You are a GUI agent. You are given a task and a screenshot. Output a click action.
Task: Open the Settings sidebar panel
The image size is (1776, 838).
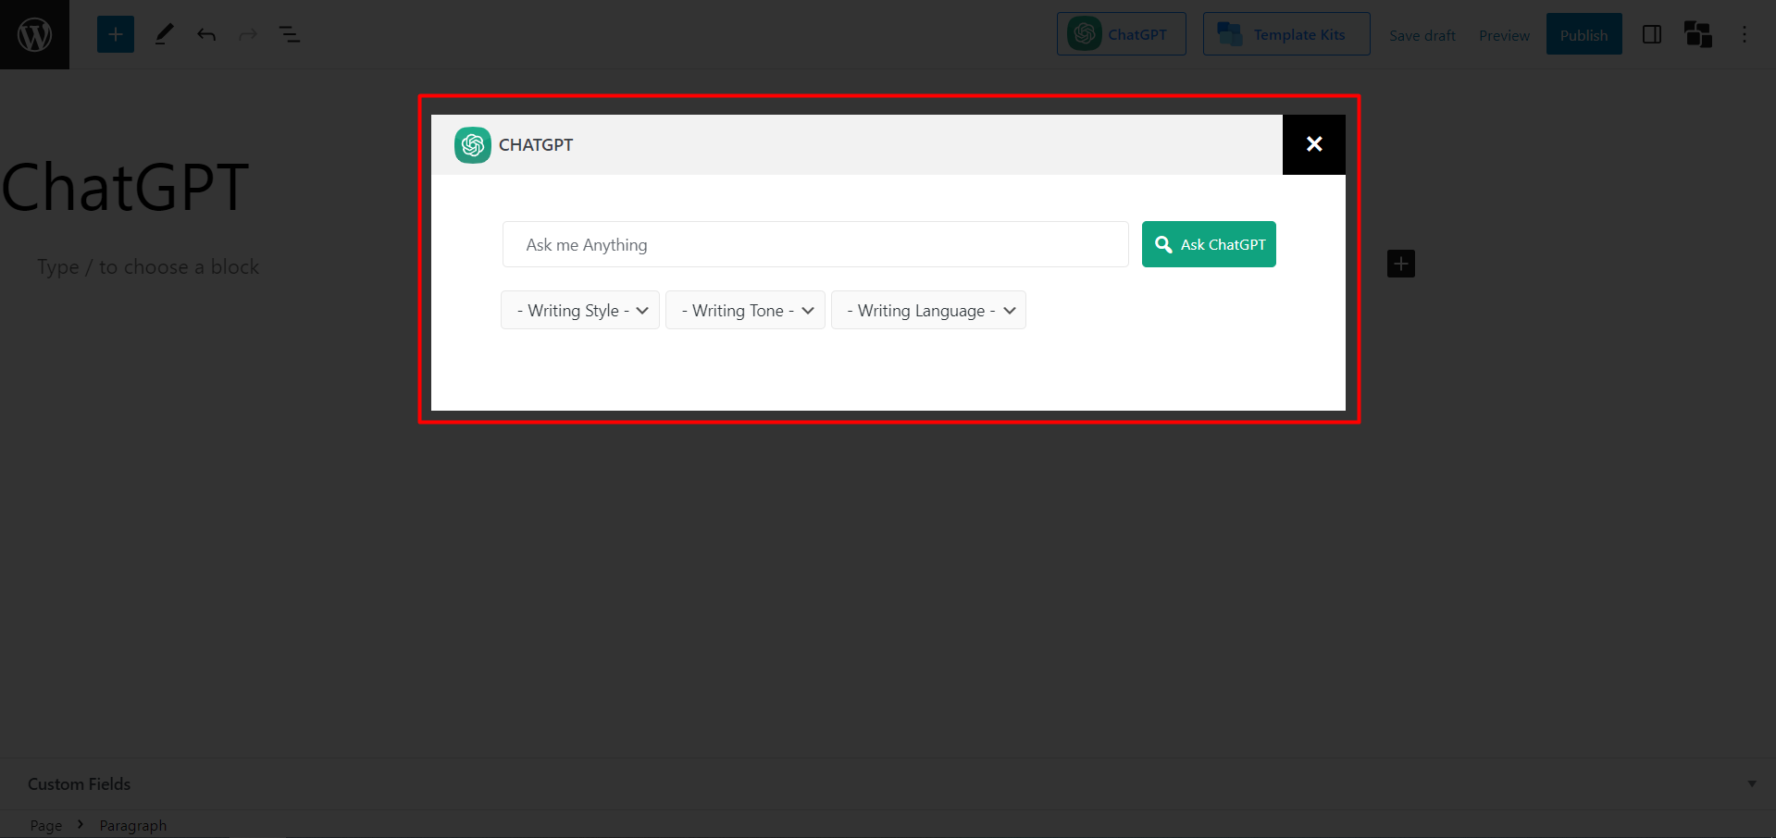pos(1652,34)
